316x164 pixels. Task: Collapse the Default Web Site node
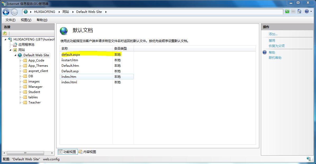point(15,55)
